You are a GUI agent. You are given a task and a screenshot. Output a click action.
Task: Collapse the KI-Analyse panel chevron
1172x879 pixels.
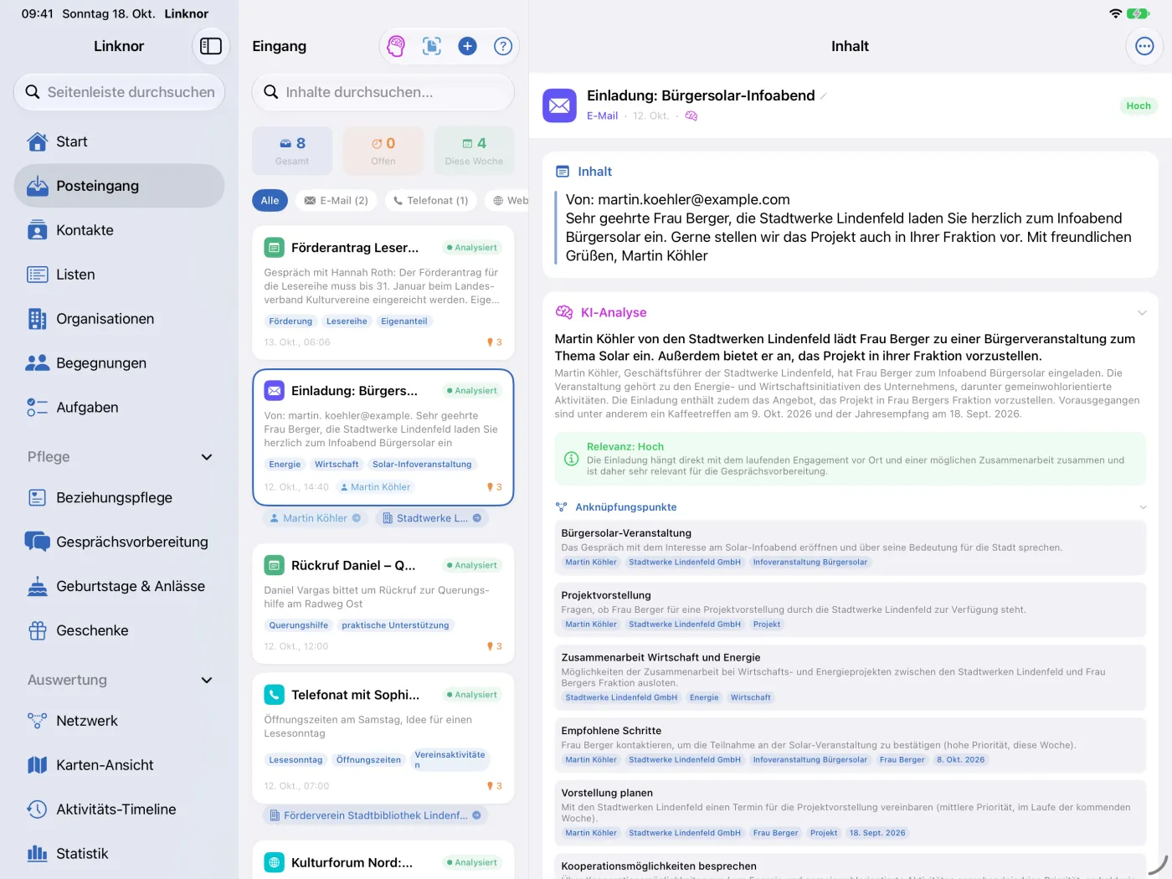(x=1142, y=313)
